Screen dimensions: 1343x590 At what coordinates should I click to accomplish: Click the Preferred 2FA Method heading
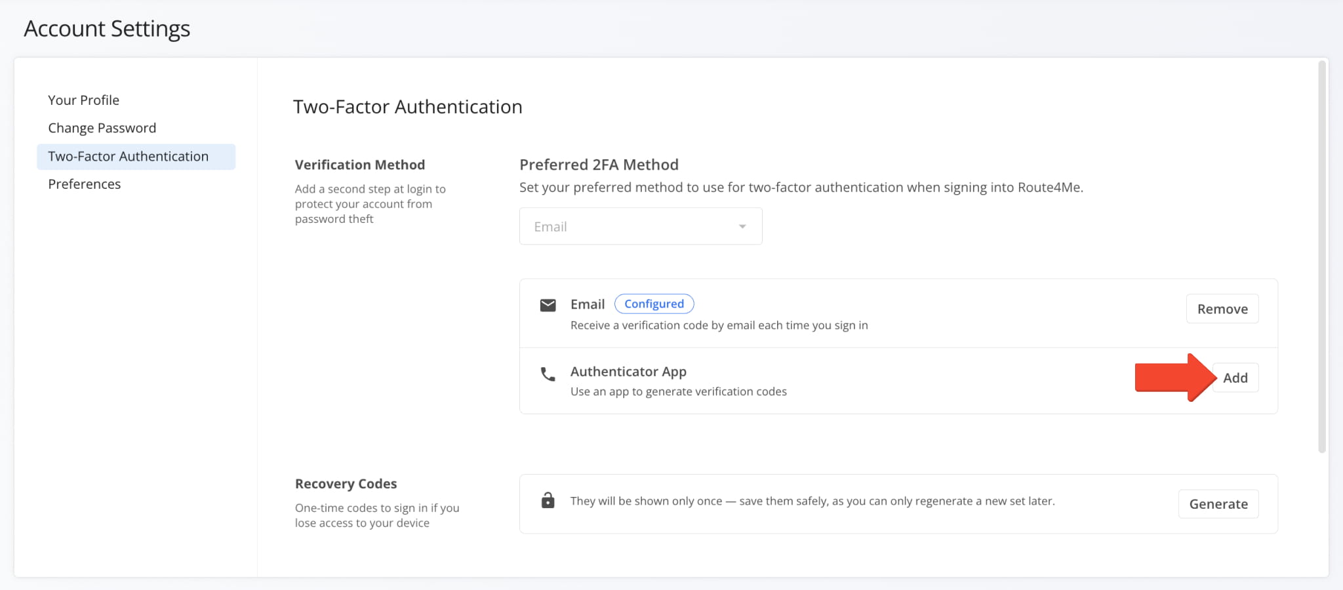point(599,165)
